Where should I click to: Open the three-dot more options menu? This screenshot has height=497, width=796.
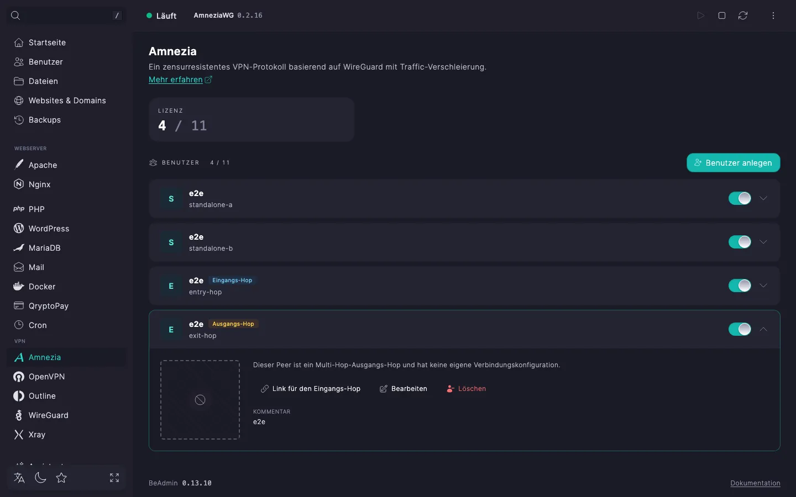[773, 15]
